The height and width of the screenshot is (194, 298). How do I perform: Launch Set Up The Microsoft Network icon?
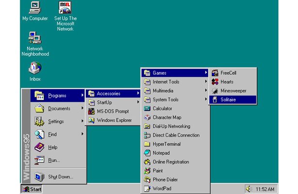tap(65, 8)
